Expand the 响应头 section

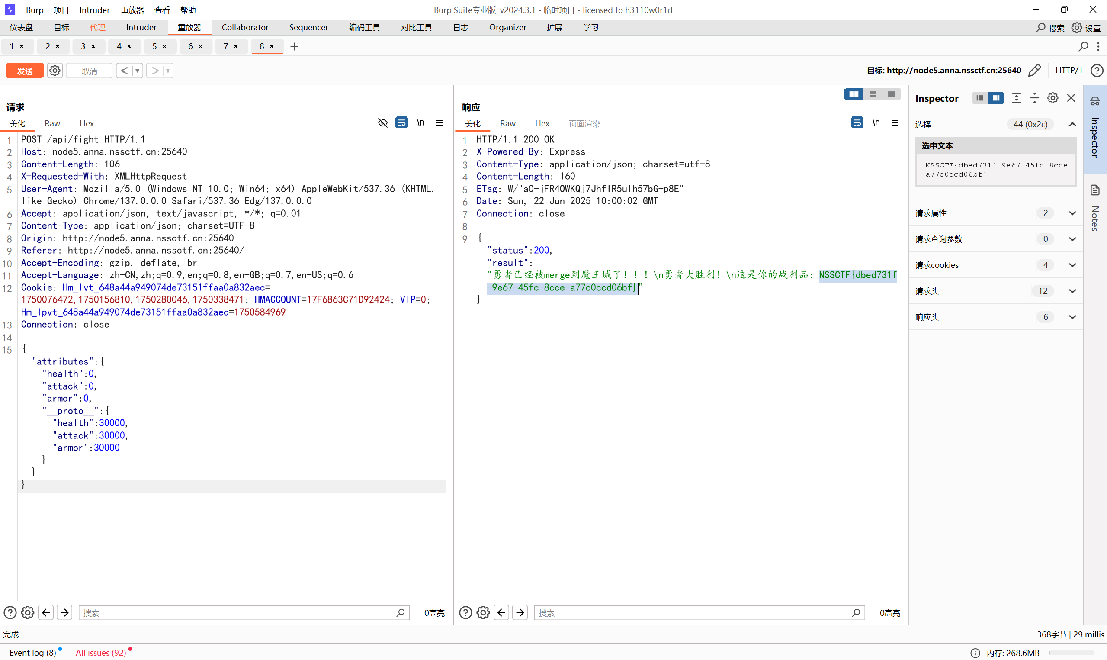coord(1072,317)
